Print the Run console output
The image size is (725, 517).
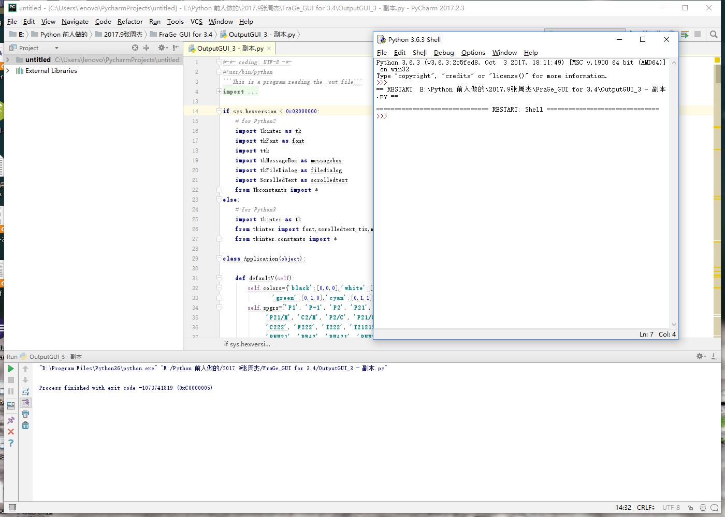tap(25, 414)
